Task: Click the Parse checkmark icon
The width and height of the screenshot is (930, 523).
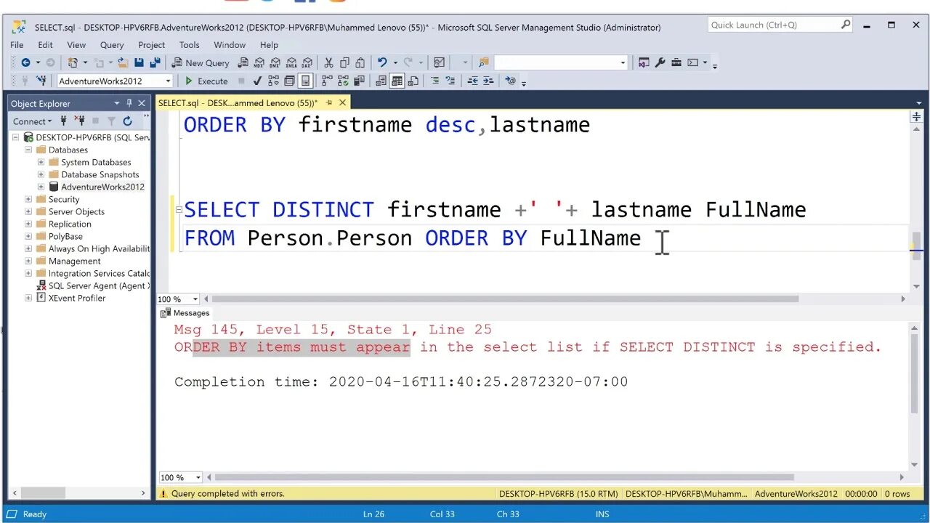Action: point(257,81)
